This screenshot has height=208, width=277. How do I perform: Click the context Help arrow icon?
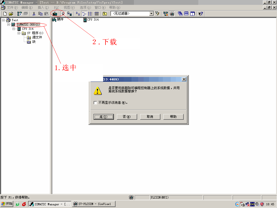[200, 14]
